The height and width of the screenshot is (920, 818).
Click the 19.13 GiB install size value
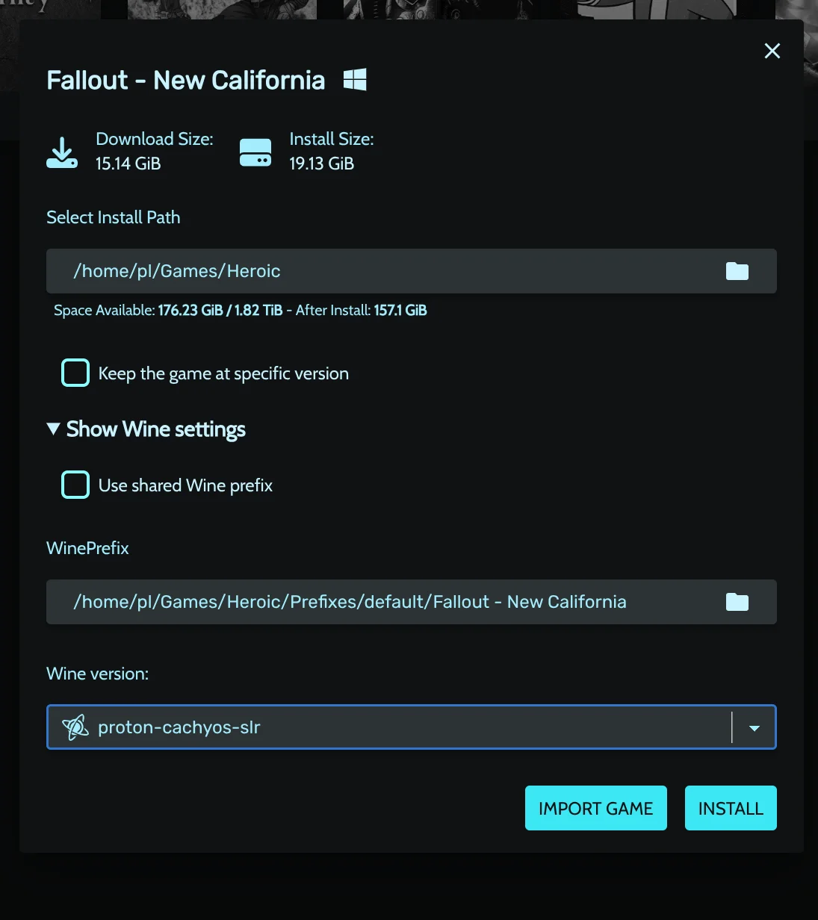pos(322,164)
